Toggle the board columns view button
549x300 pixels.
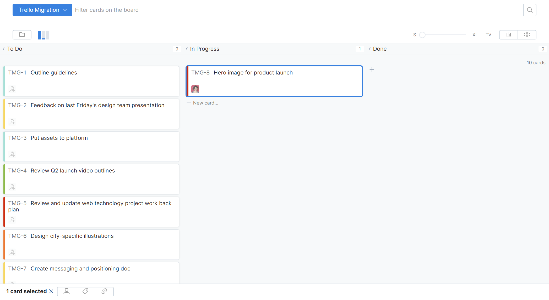click(43, 35)
